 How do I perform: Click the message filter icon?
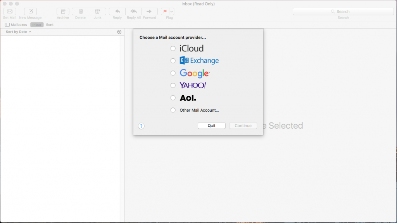pos(119,32)
